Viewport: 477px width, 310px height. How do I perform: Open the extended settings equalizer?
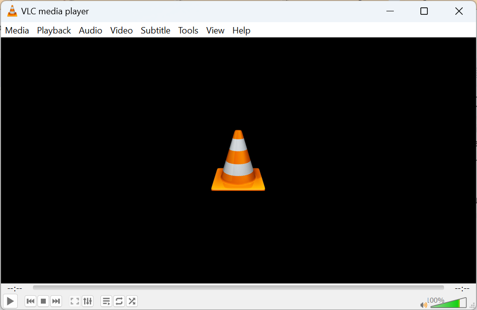(88, 301)
